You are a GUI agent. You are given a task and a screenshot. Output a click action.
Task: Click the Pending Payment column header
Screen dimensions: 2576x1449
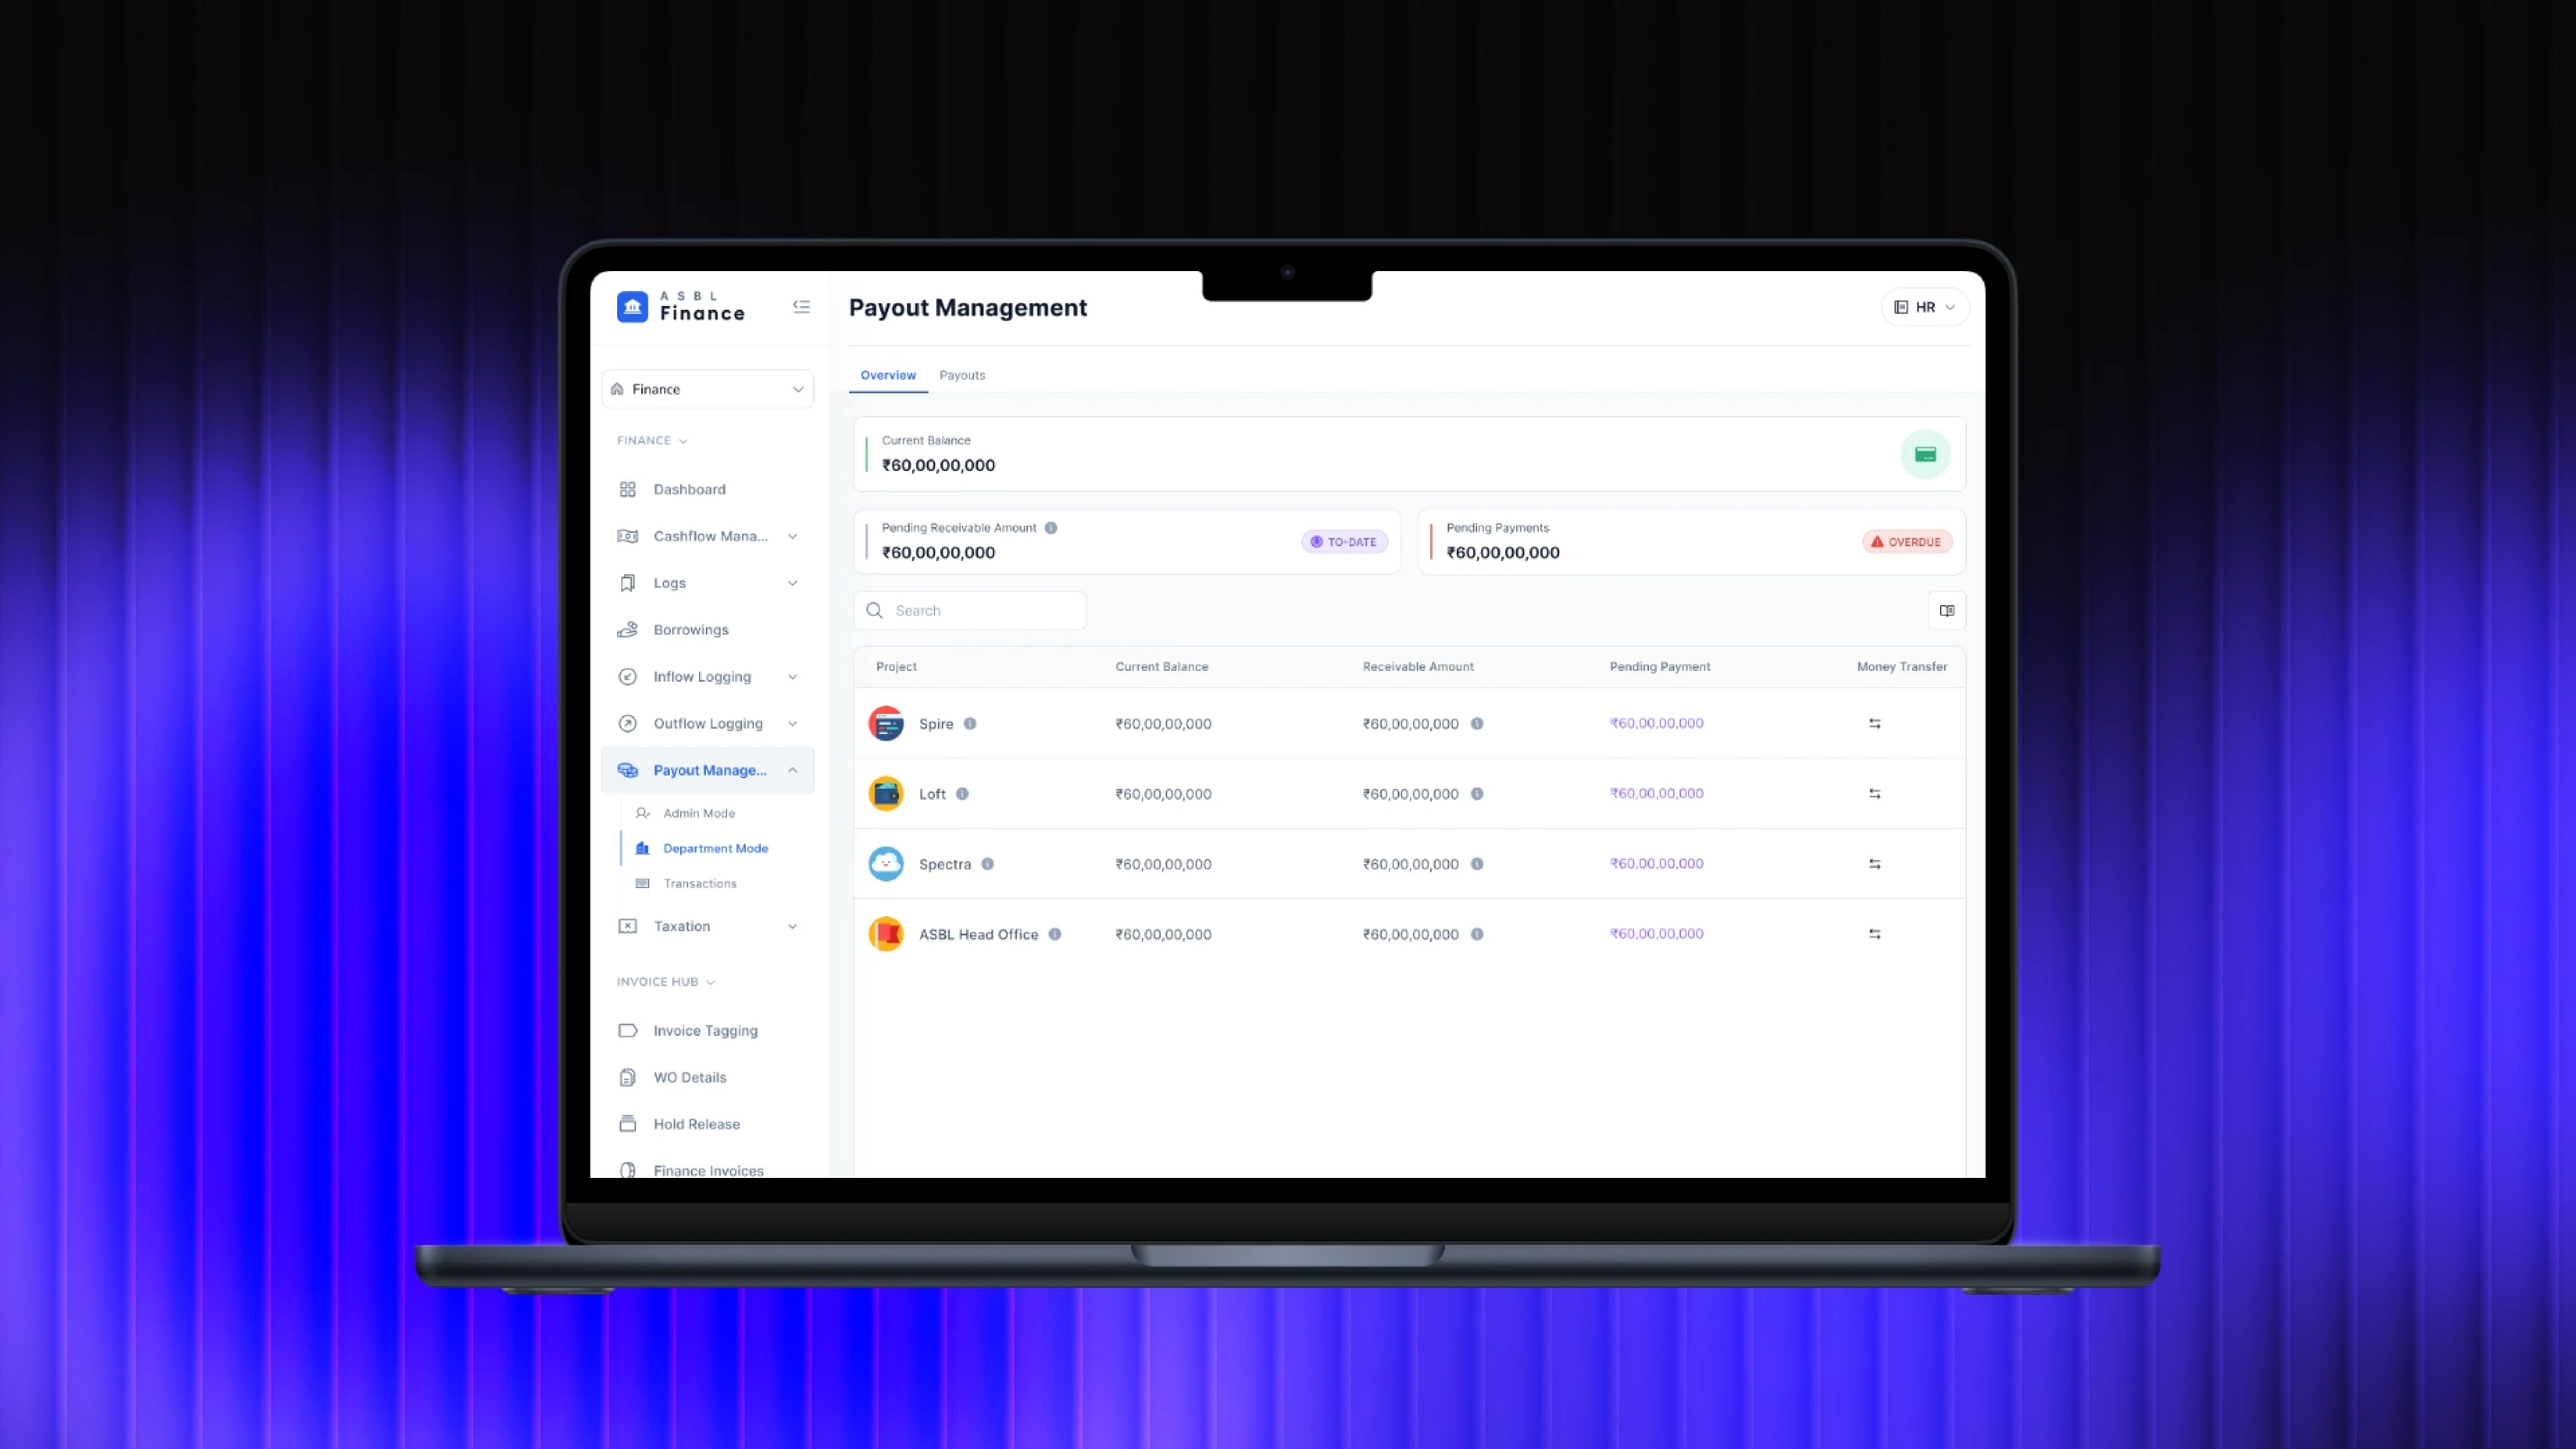tap(1660, 667)
